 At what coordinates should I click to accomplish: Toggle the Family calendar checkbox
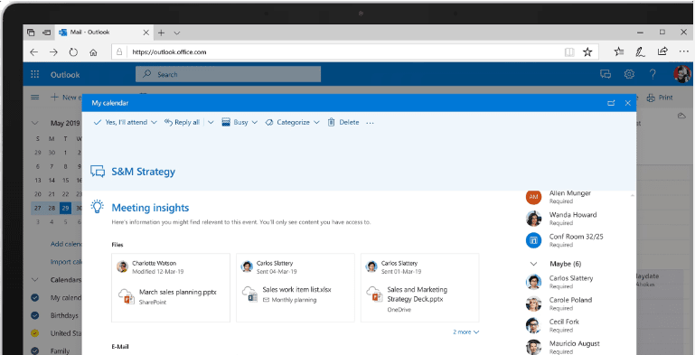point(35,350)
